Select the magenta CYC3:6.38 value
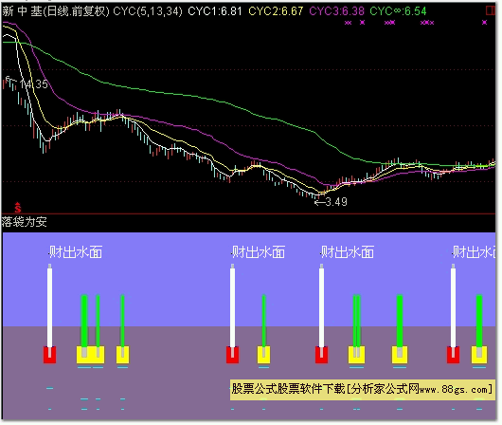This screenshot has width=502, height=425. (336, 11)
